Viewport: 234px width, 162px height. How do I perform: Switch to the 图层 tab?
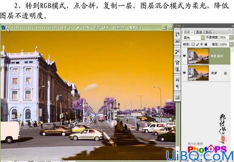(187, 32)
